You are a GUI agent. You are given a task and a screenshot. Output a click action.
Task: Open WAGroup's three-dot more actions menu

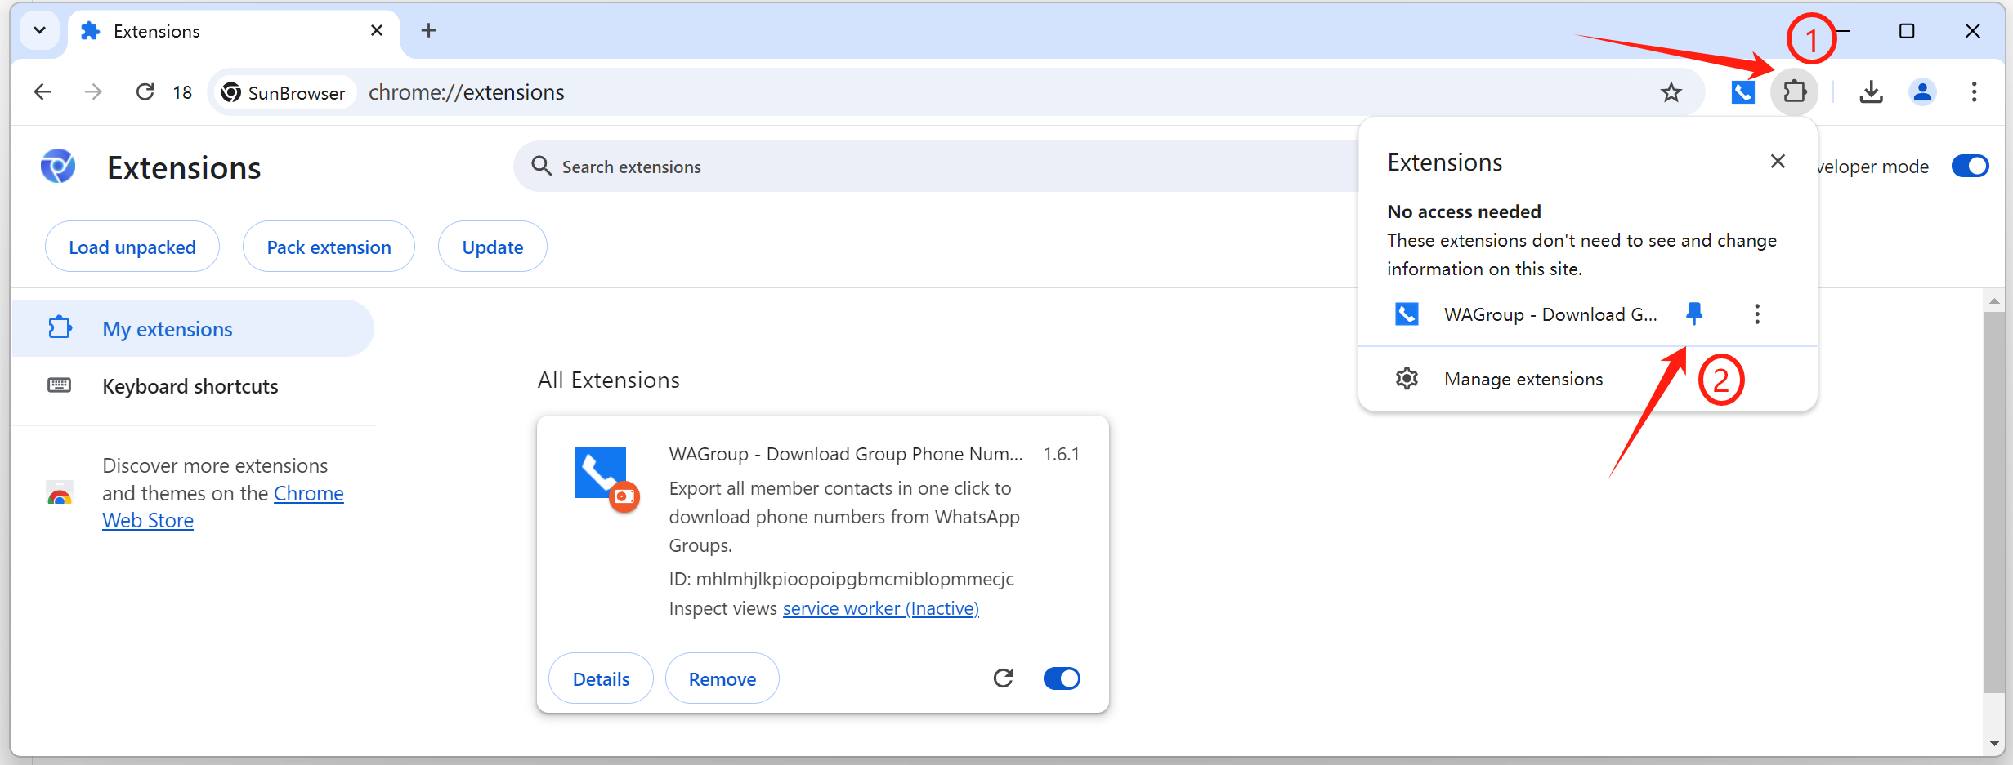pos(1757,314)
